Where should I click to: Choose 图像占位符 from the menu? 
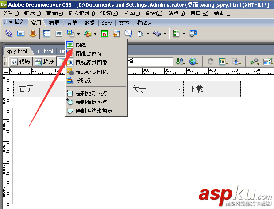point(96,54)
